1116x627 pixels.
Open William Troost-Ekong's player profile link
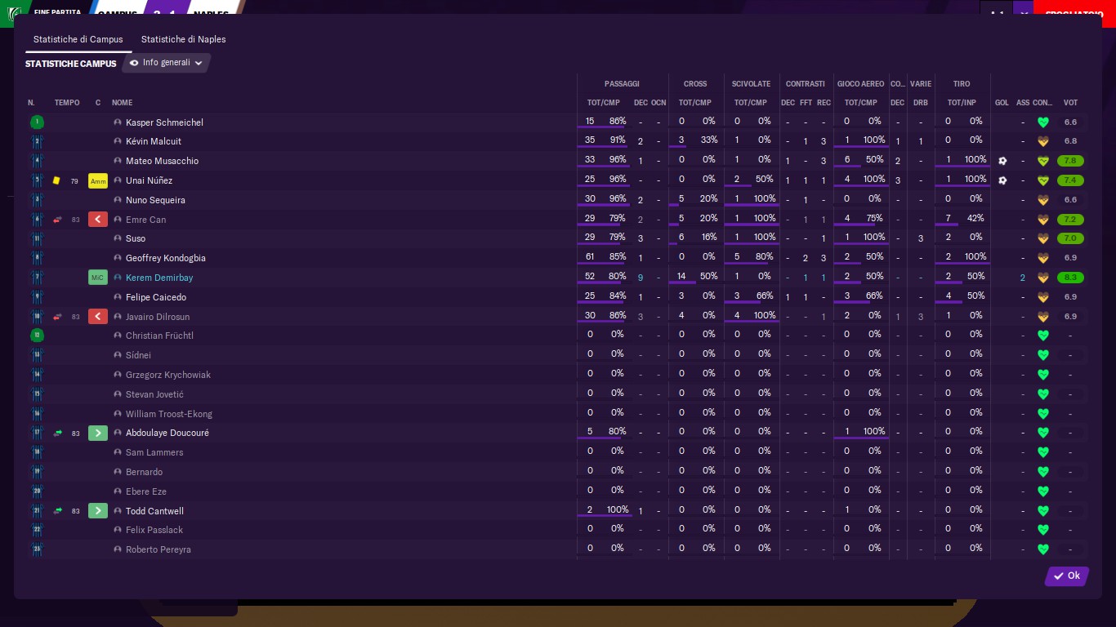point(169,414)
